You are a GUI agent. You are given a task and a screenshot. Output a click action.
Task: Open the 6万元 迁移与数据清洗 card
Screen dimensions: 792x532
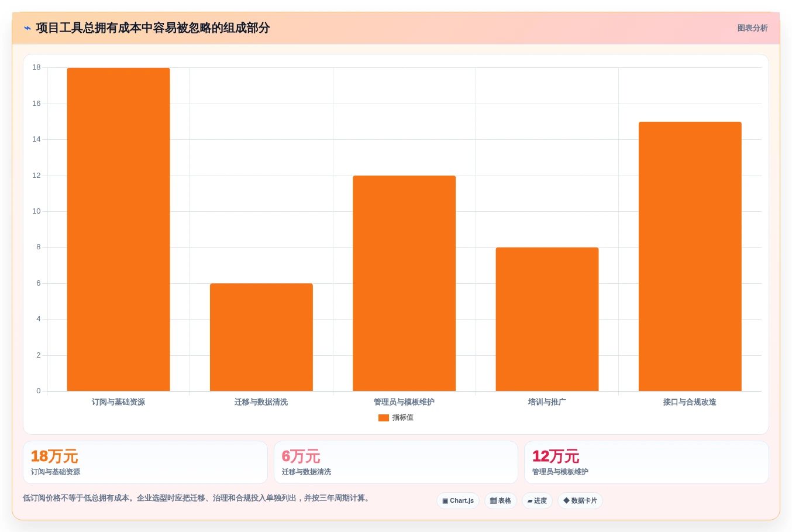point(396,462)
